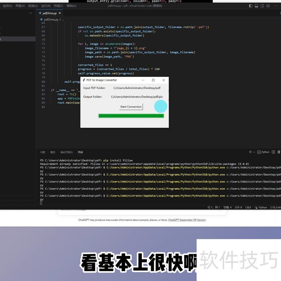Click the ChatGPT September 25 Version link
The image size is (281, 281).
187,220
